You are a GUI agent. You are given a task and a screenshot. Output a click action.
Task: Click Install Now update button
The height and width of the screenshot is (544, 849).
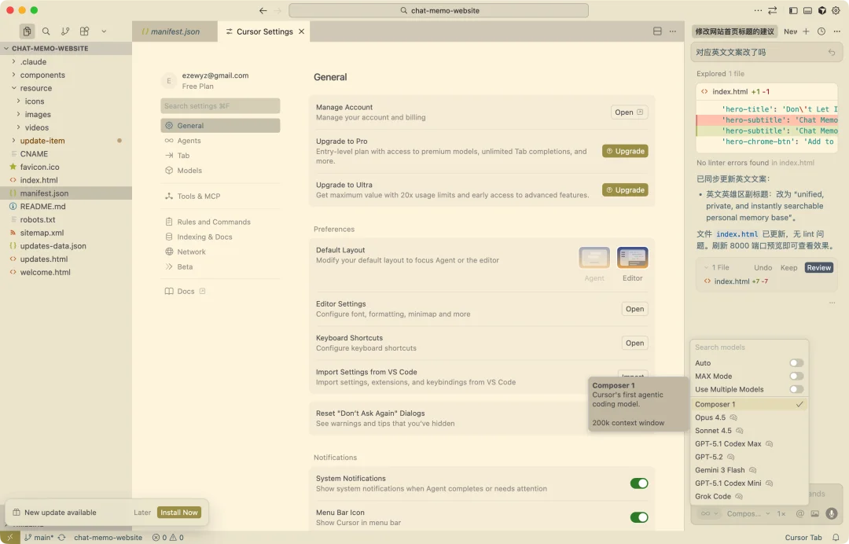coord(179,513)
